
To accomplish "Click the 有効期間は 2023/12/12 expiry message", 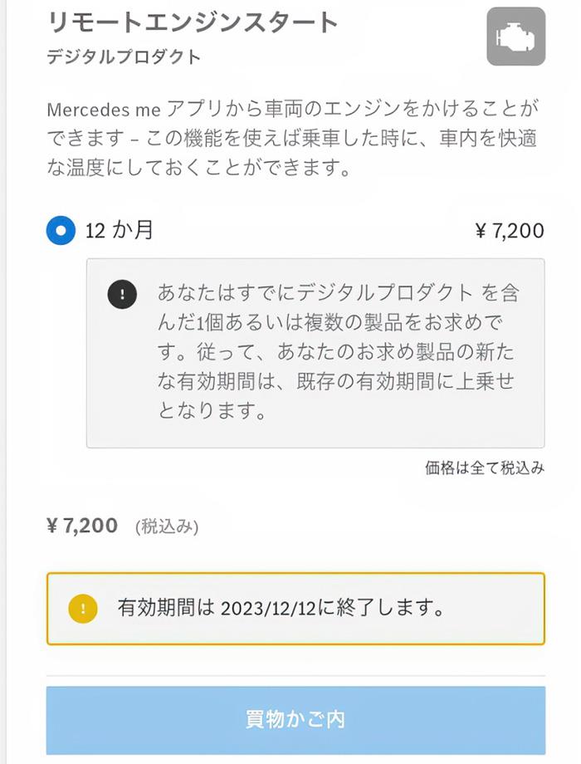I will click(x=281, y=608).
